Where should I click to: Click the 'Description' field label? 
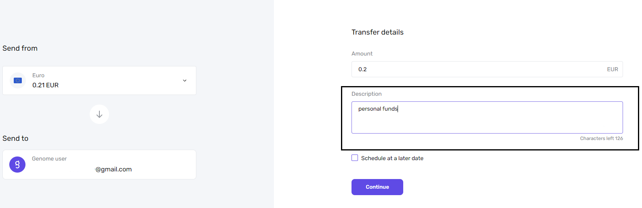tap(366, 94)
